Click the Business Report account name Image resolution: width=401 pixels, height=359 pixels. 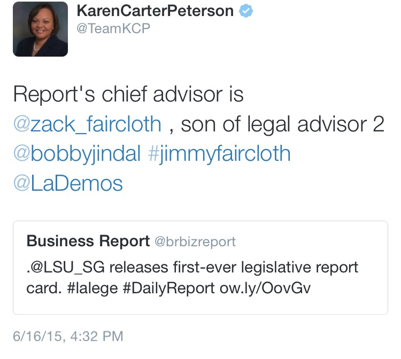point(88,241)
